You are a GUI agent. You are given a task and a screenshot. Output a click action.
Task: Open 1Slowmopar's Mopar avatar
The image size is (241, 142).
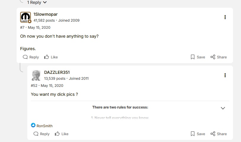(25, 17)
